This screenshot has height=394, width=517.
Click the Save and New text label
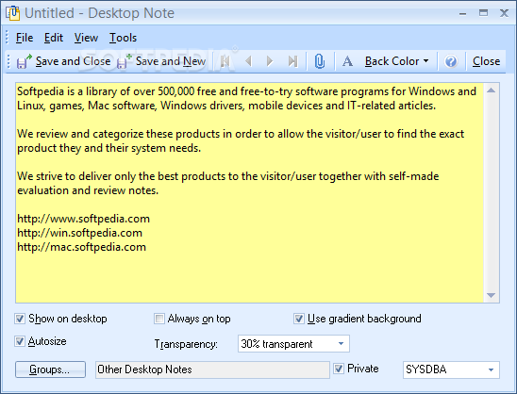pos(171,61)
